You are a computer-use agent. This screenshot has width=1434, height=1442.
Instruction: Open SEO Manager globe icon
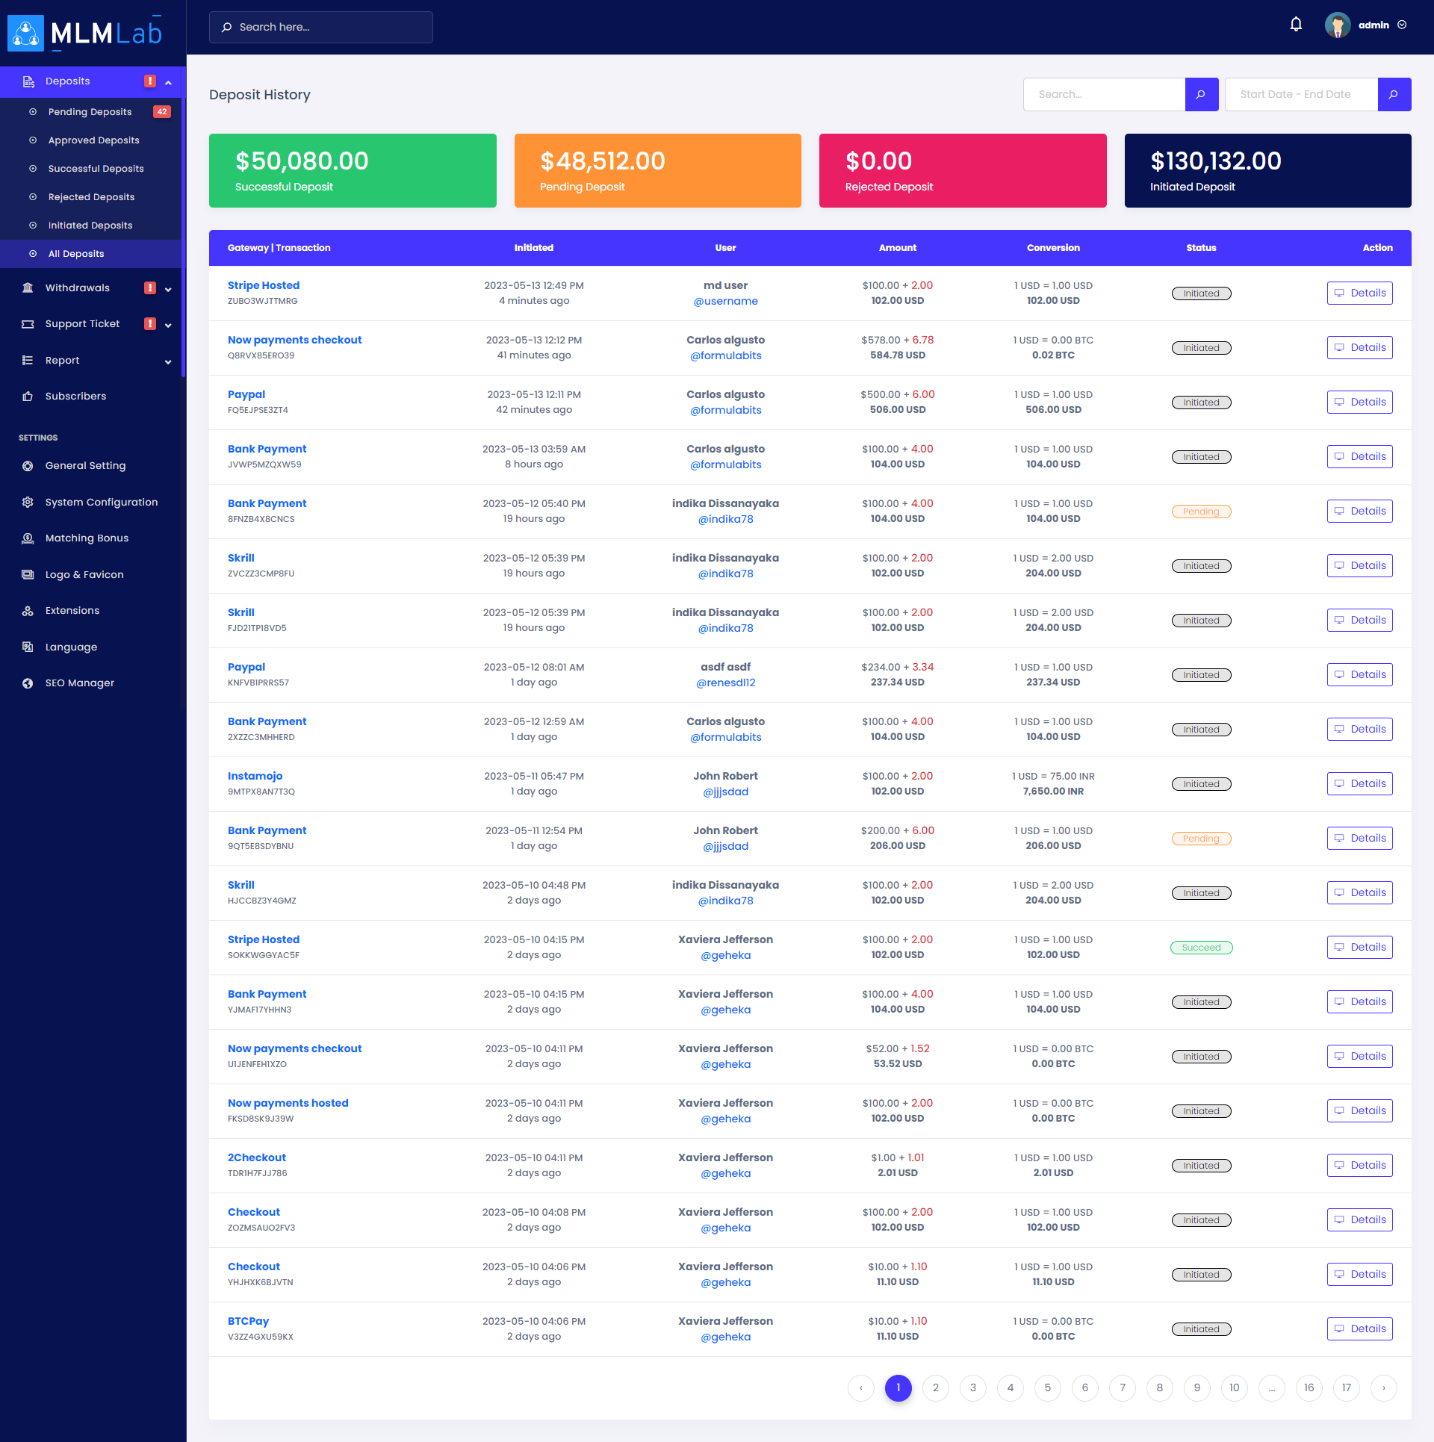[x=28, y=683]
